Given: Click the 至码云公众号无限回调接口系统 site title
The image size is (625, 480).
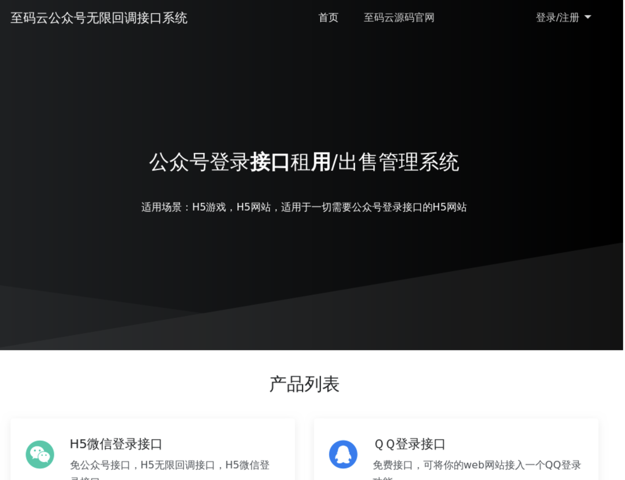Looking at the screenshot, I should [99, 18].
